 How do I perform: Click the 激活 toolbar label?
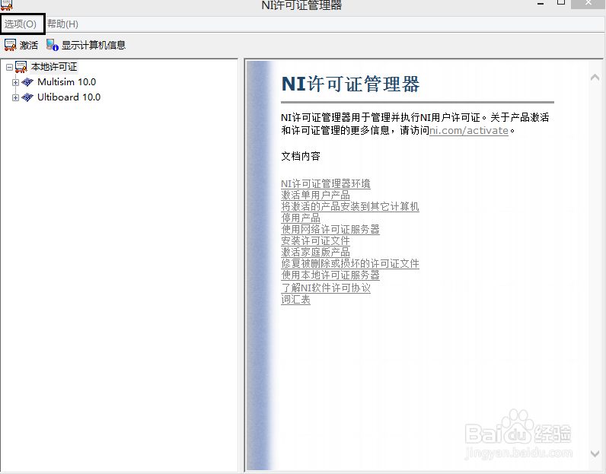point(29,45)
